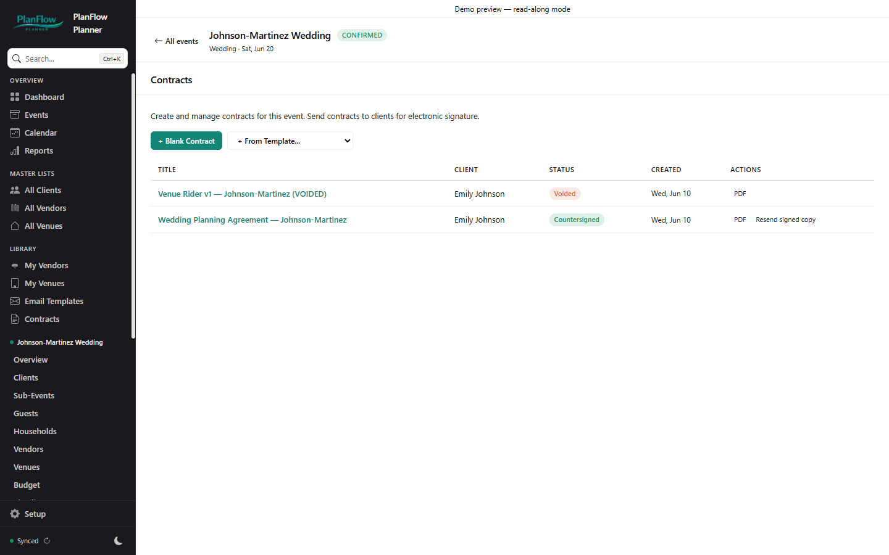This screenshot has width=889, height=555.
Task: Click the sidebar vertical scrollbar
Action: click(133, 206)
